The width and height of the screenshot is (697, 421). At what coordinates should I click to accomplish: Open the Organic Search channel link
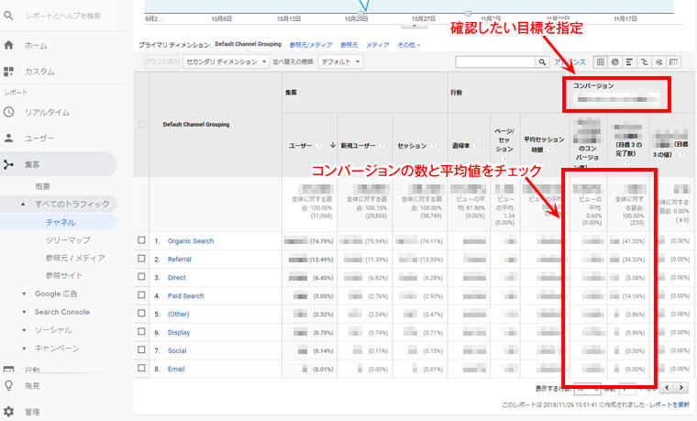tap(191, 241)
